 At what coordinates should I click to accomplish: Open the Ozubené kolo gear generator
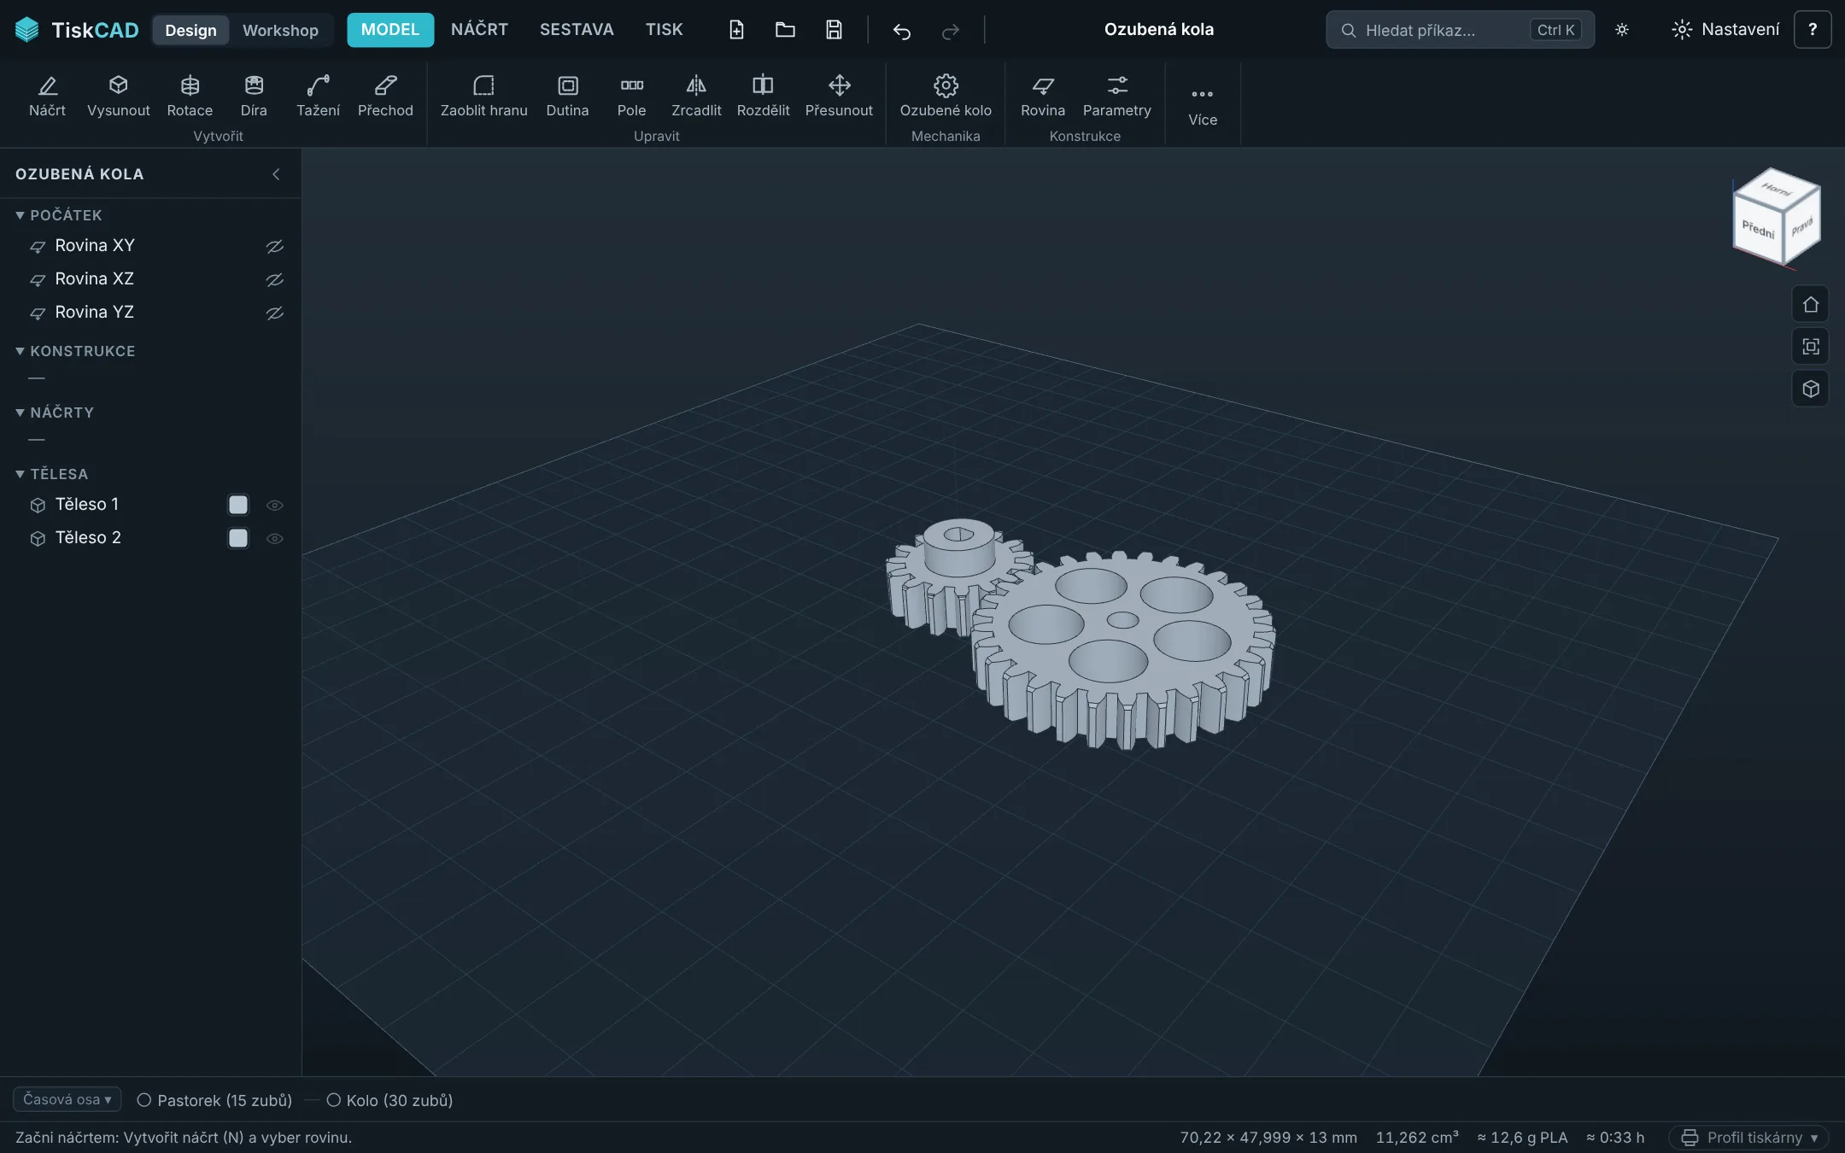[946, 96]
